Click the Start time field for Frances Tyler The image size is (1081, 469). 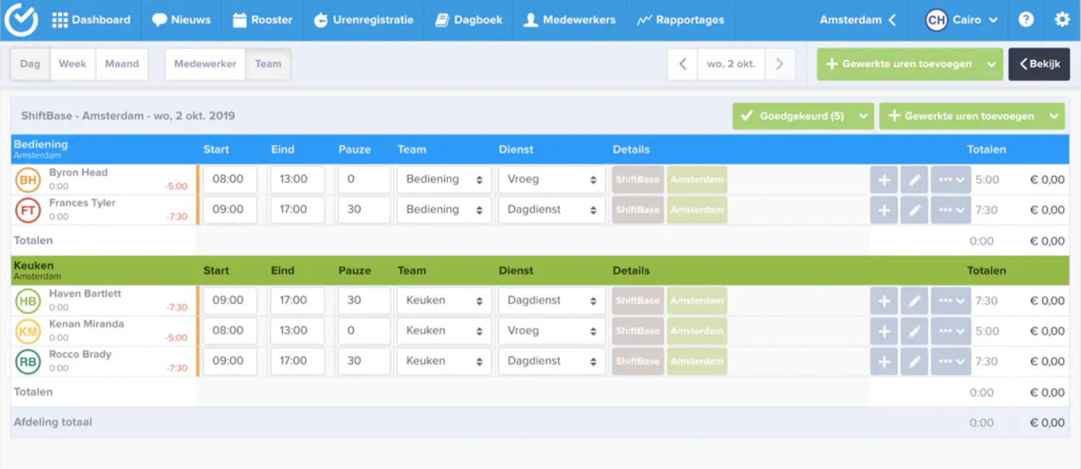click(x=230, y=210)
